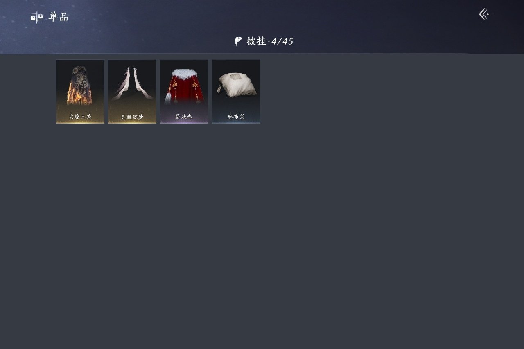Click the 单品 wardrobe icon

37,17
